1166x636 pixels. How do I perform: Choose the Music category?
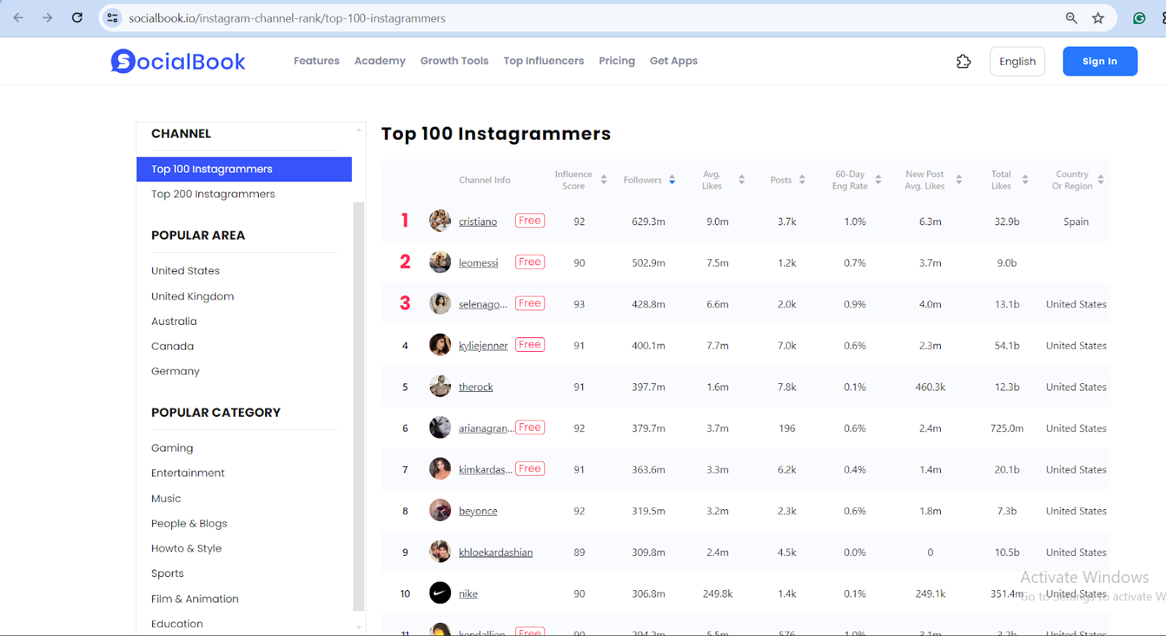(x=165, y=498)
